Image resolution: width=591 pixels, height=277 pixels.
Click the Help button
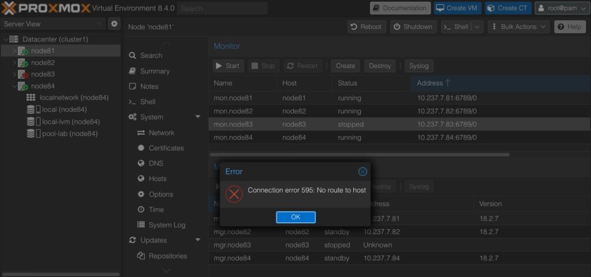click(570, 26)
